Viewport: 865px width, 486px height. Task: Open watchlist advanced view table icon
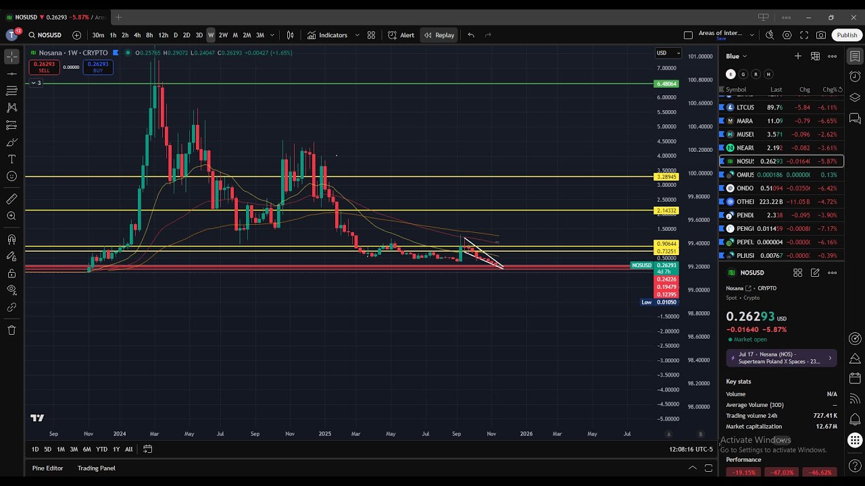click(815, 56)
